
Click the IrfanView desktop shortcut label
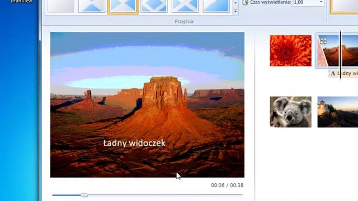pos(21,1)
